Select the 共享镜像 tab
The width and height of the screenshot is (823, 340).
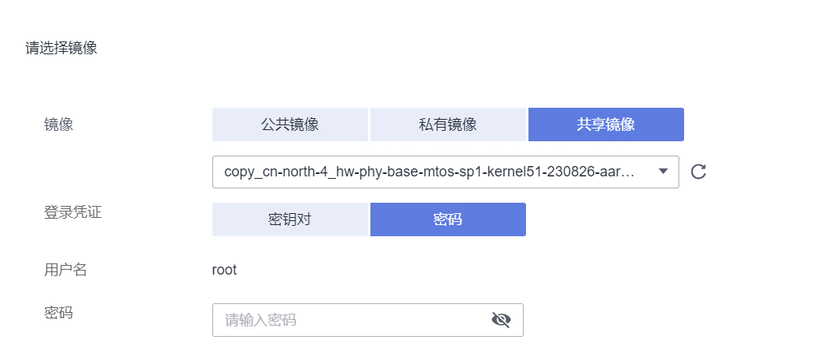click(606, 125)
